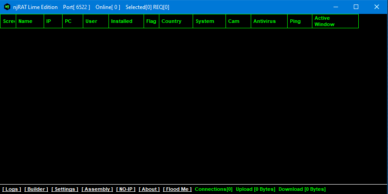Viewport: 388px width, 194px height.
Task: Sort by the Country column header
Action: click(x=176, y=21)
